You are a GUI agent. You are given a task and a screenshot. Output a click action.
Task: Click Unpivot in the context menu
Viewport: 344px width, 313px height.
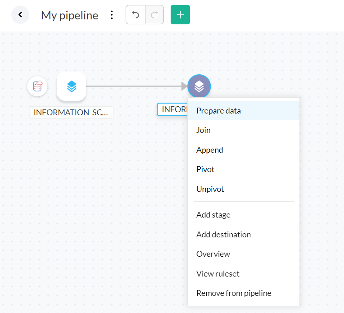210,189
